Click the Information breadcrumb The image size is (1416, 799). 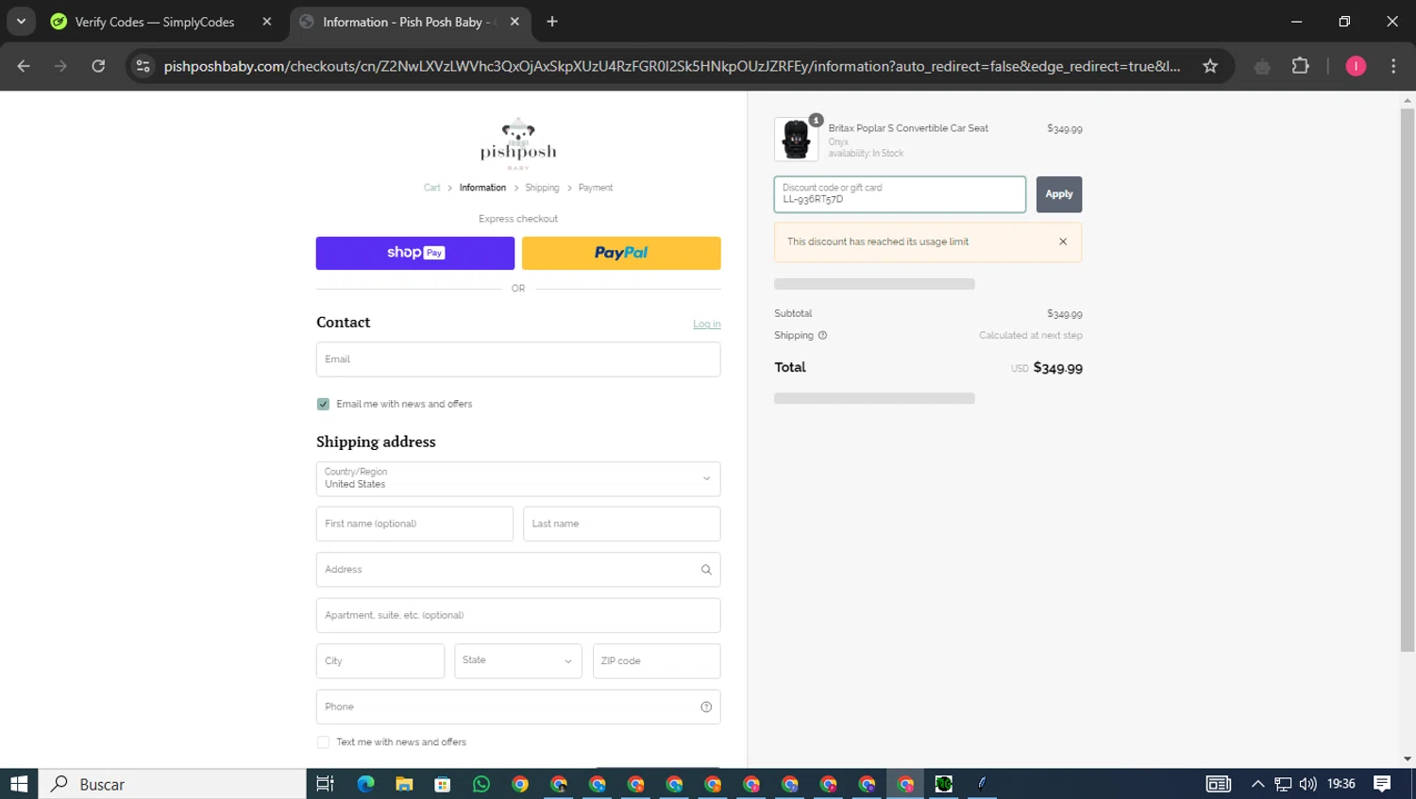click(x=482, y=188)
